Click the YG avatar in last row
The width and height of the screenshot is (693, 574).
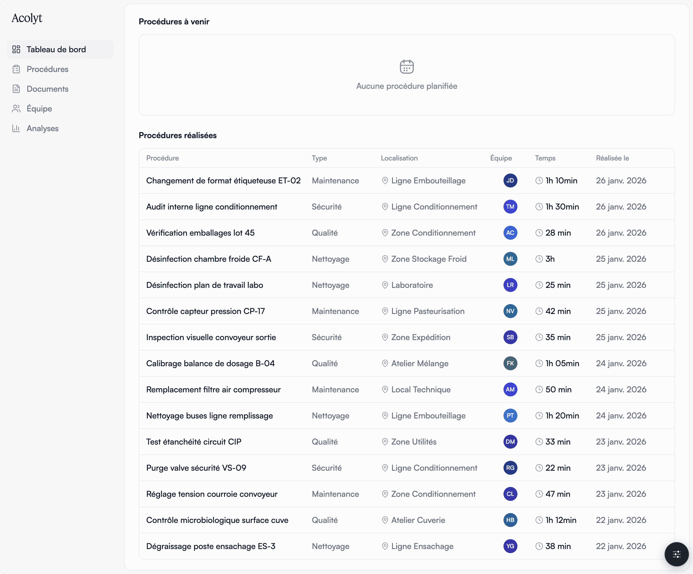tap(510, 546)
